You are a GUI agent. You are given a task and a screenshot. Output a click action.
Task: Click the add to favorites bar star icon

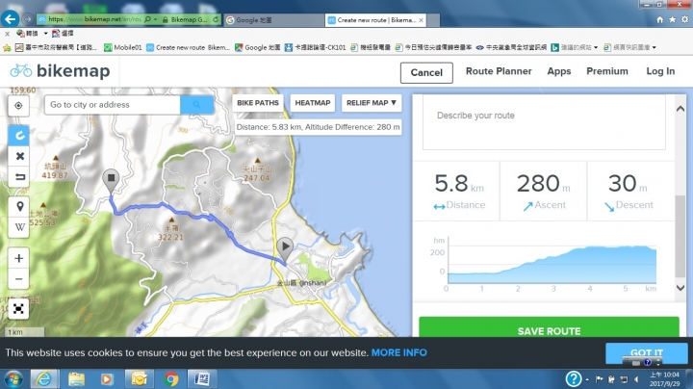(x=7, y=48)
